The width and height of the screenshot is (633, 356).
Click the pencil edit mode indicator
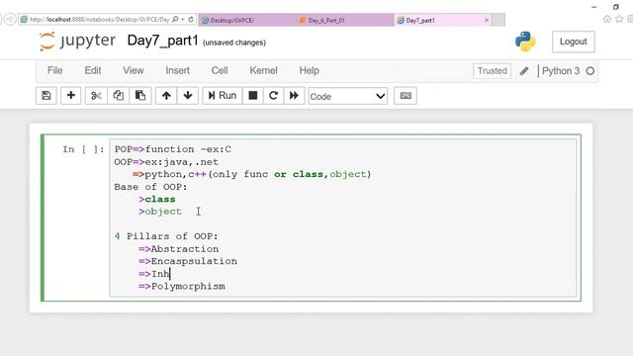524,71
